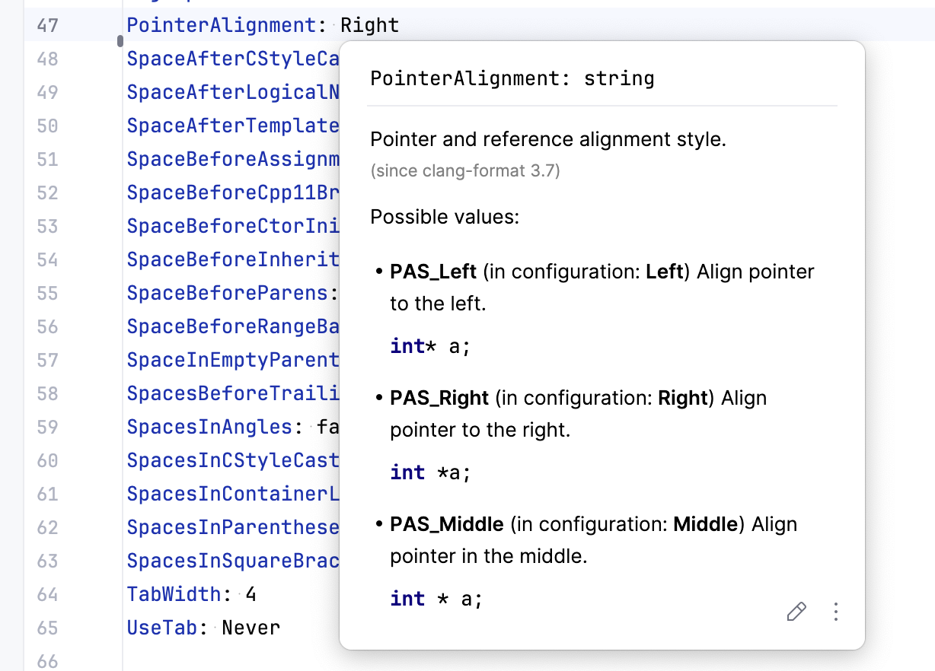The image size is (935, 671).
Task: Select the int* a; code sample
Action: (429, 346)
